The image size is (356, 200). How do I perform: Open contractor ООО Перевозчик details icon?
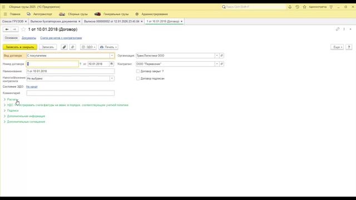221,64
